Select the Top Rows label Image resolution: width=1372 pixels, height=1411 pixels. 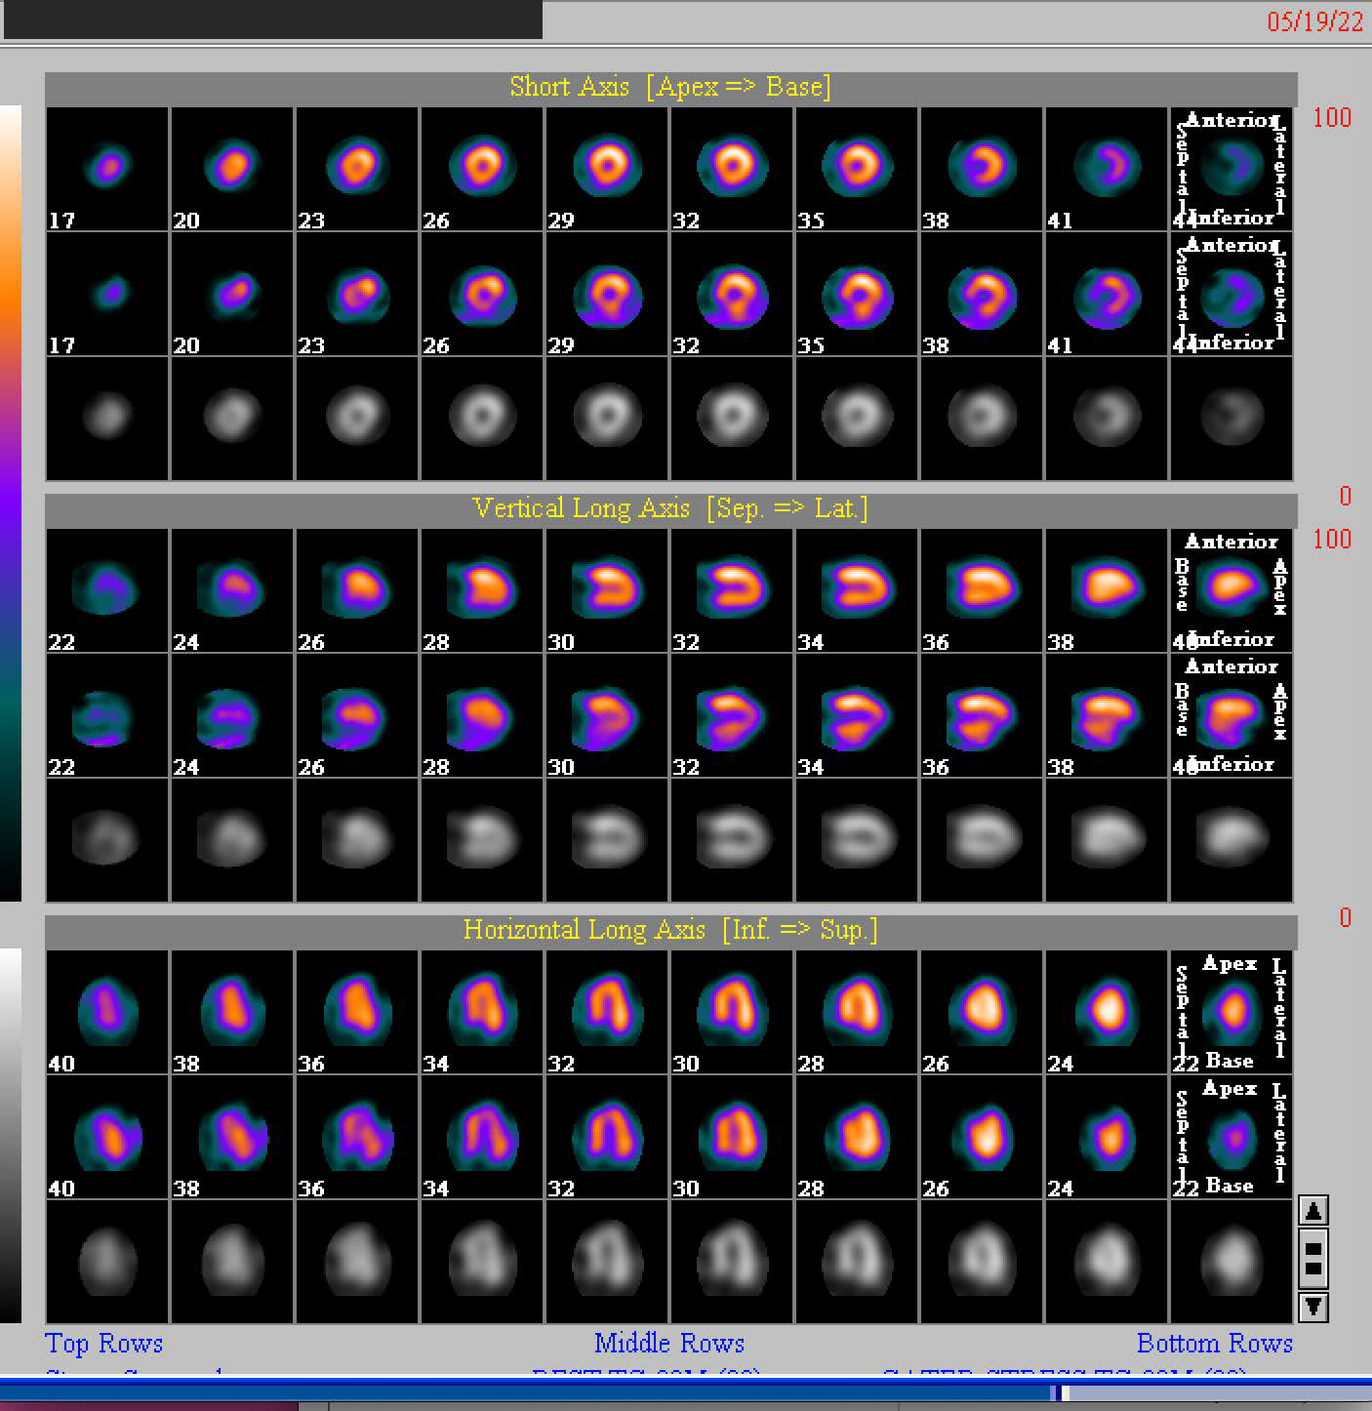pos(103,1344)
